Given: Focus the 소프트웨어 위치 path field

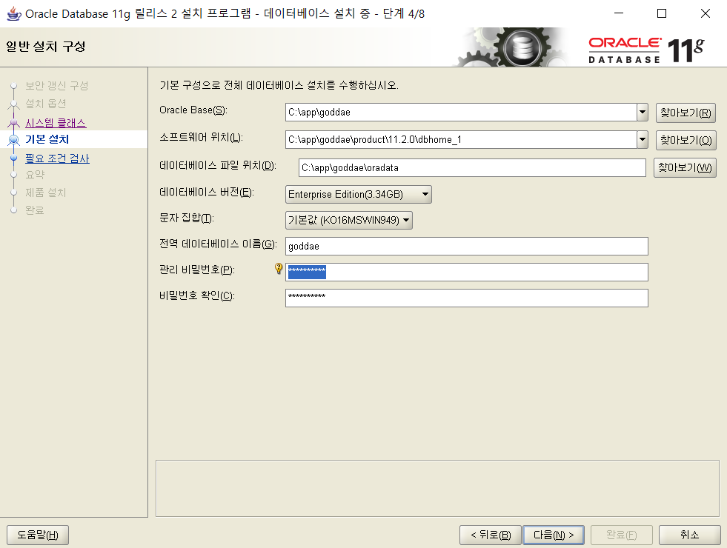Looking at the screenshot, I should [x=461, y=139].
